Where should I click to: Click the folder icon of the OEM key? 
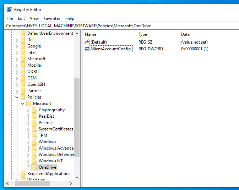point(23,78)
